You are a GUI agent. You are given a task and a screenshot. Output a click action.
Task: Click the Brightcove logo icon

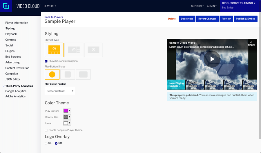pyautogui.click(x=6, y=6)
